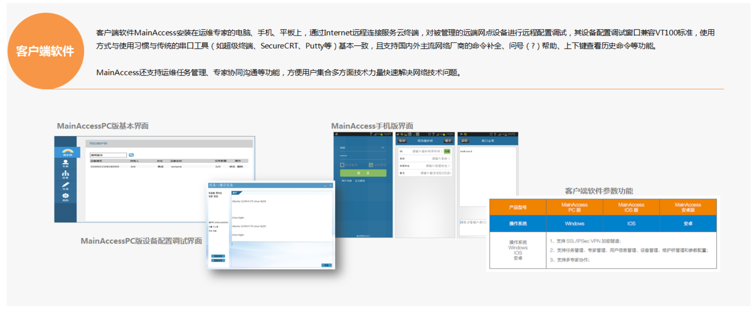
Task: Click the '客户端软件参数功能' heading
Action: 599,191
